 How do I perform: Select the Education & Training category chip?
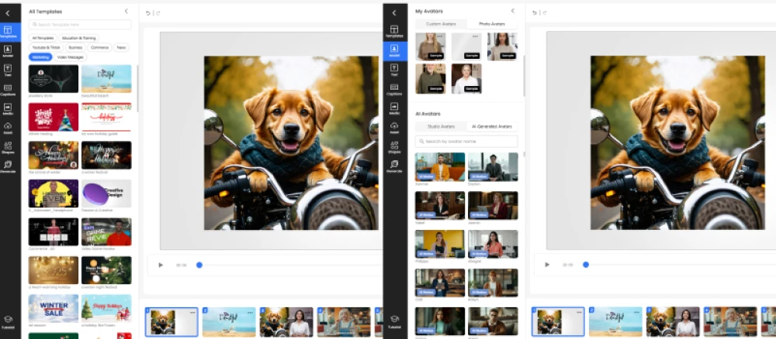78,37
